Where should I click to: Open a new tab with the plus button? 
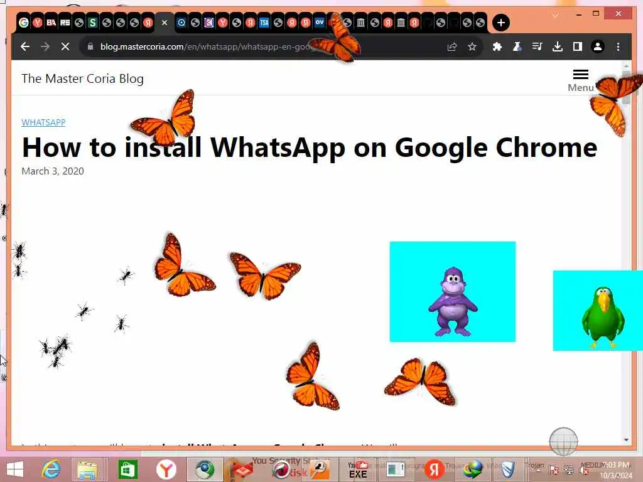click(x=500, y=23)
